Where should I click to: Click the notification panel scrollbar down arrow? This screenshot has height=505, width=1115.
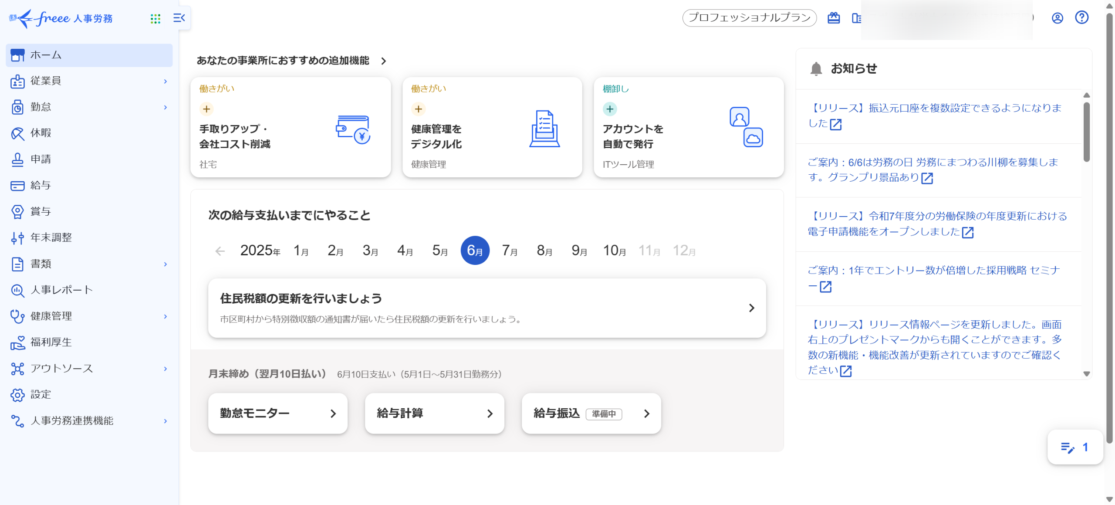click(1086, 374)
